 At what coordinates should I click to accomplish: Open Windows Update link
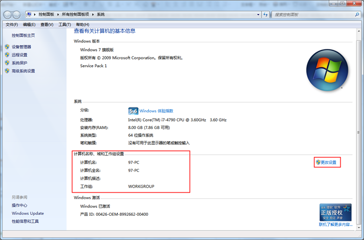pyautogui.click(x=28, y=213)
